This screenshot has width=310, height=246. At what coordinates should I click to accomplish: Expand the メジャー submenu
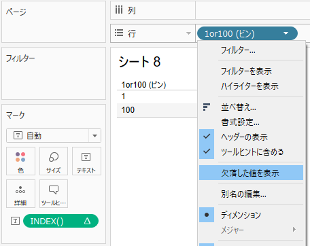[x=251, y=230]
